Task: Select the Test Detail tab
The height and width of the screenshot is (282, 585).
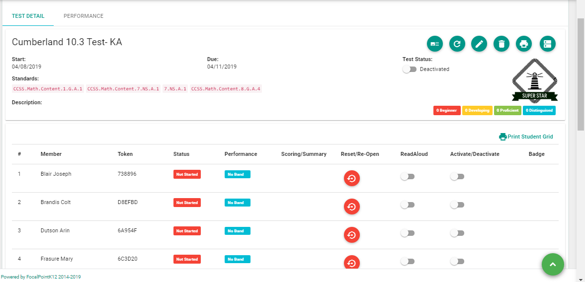Action: 28,16
